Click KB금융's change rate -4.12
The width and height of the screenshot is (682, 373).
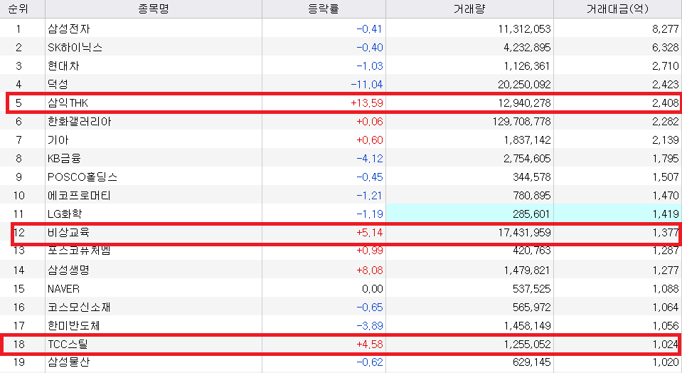pos(369,159)
